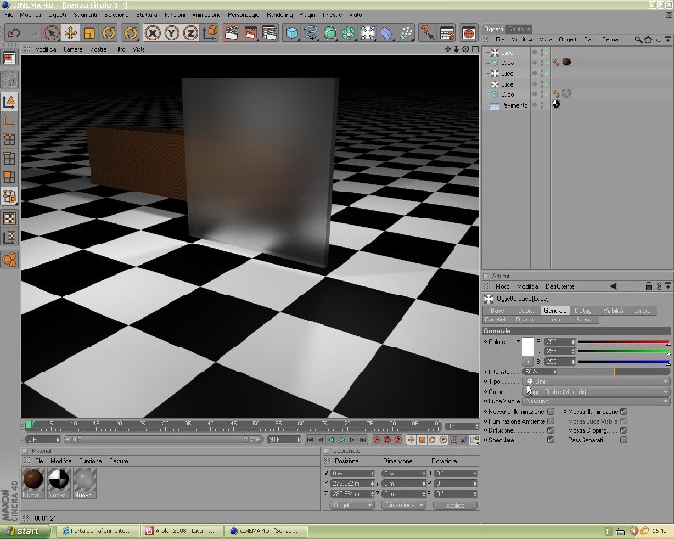Click the Windows start button
The image size is (674, 539).
pos(24,531)
